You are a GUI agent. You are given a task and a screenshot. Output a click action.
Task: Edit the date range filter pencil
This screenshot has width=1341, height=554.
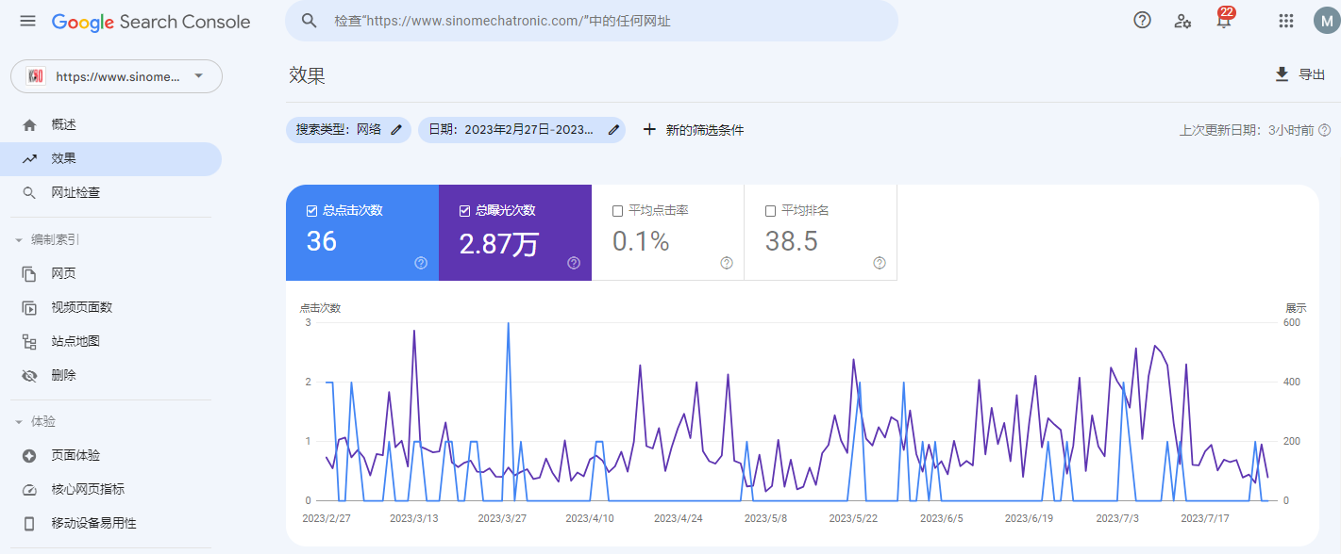(x=613, y=130)
